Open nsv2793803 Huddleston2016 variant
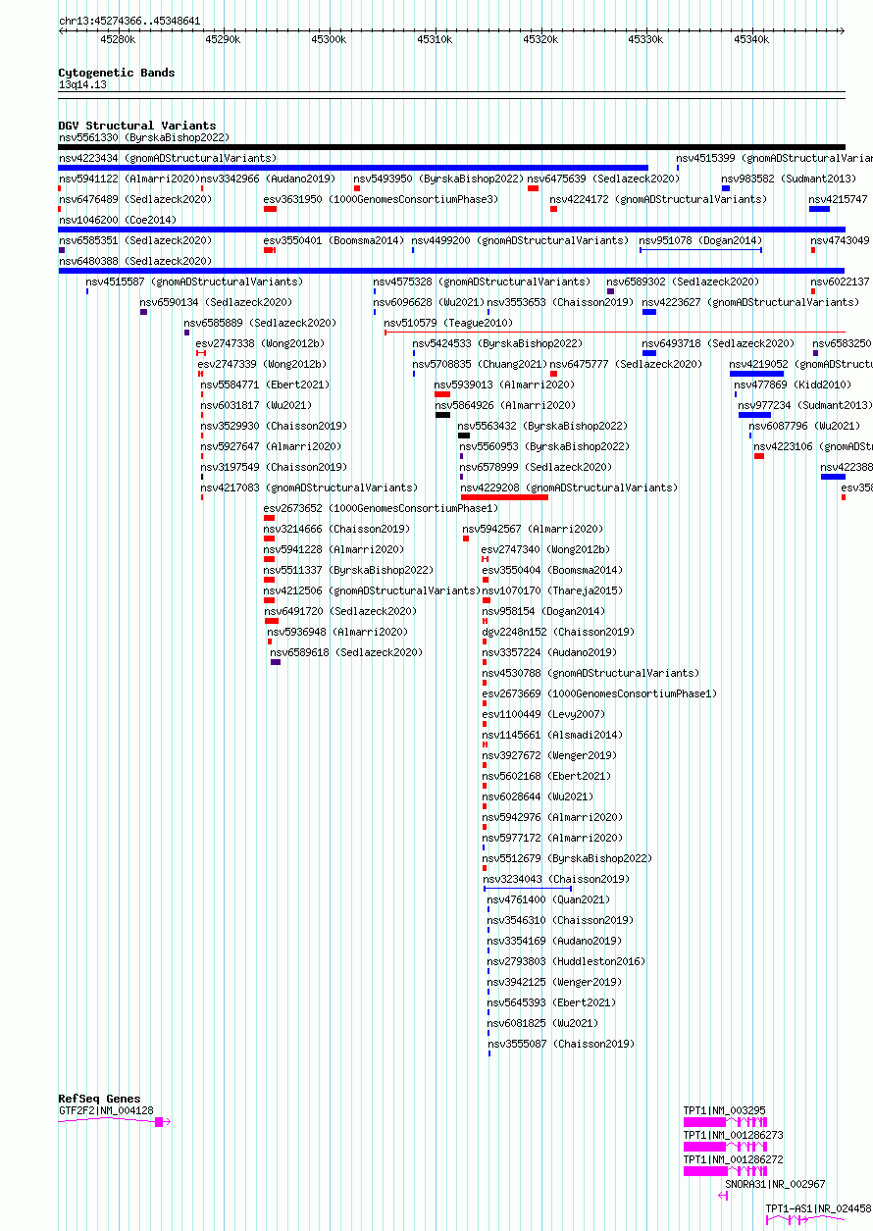 coord(566,961)
